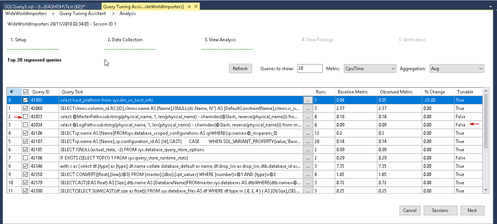Image resolution: width=497 pixels, height=224 pixels.
Task: Close the Query Tuning Assistant tab
Action: [196, 7]
